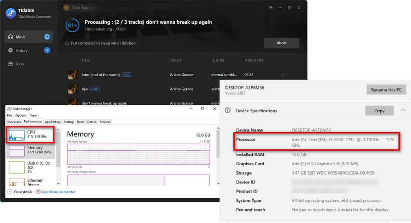This screenshot has width=411, height=223.
Task: Select the System Type value text
Action: click(x=337, y=201)
